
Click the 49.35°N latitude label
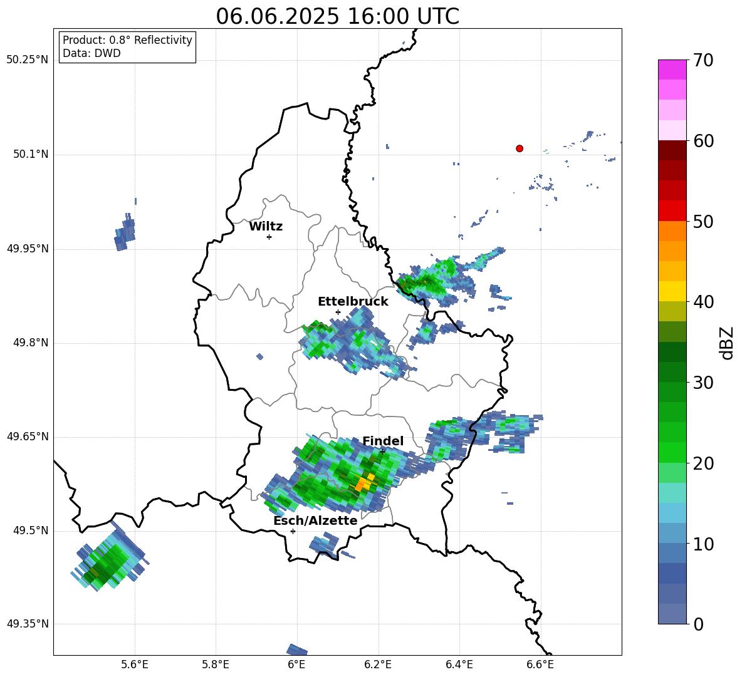click(x=28, y=624)
